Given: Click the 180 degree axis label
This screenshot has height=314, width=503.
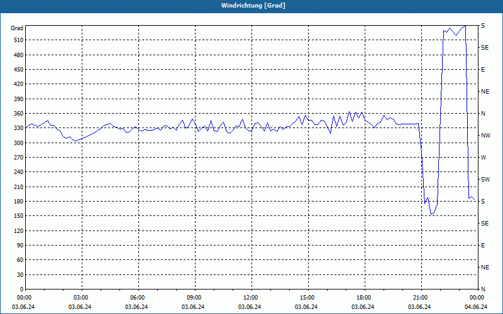Looking at the screenshot, I should point(18,201).
